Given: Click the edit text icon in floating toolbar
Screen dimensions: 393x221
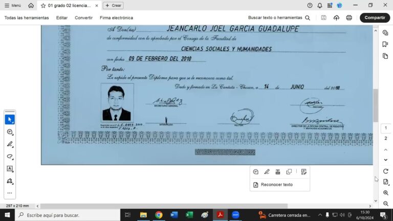Looking at the screenshot, I should [304, 172].
